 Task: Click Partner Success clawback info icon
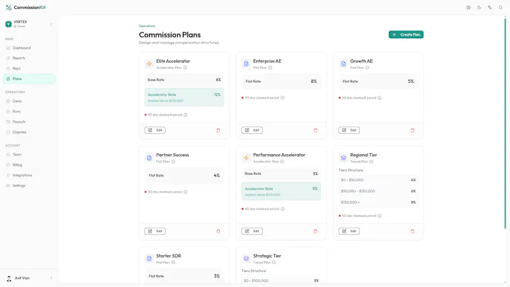[186, 192]
